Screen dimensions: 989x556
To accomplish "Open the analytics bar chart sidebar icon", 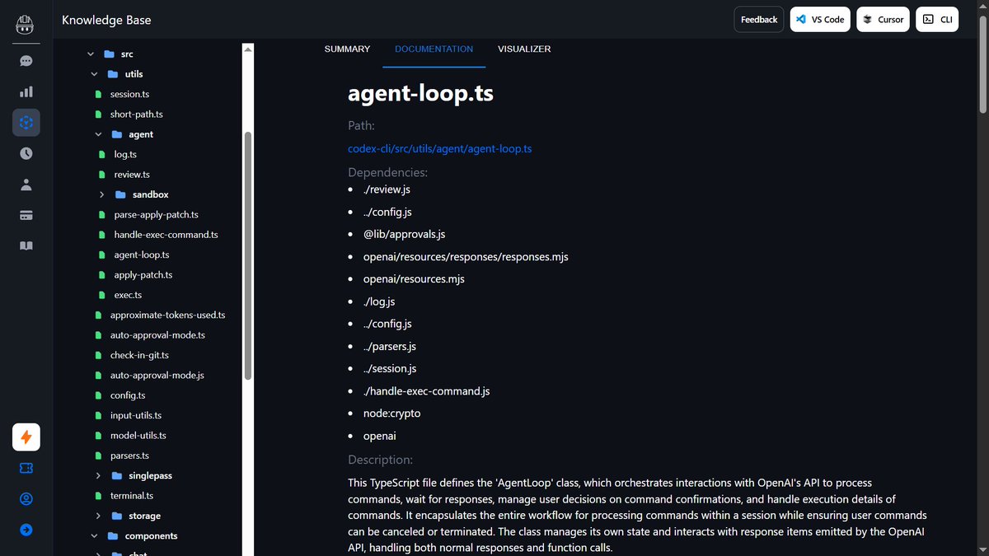I will (x=26, y=91).
